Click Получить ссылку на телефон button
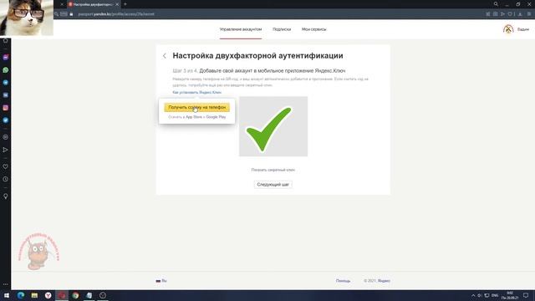The image size is (535, 301). click(x=197, y=108)
